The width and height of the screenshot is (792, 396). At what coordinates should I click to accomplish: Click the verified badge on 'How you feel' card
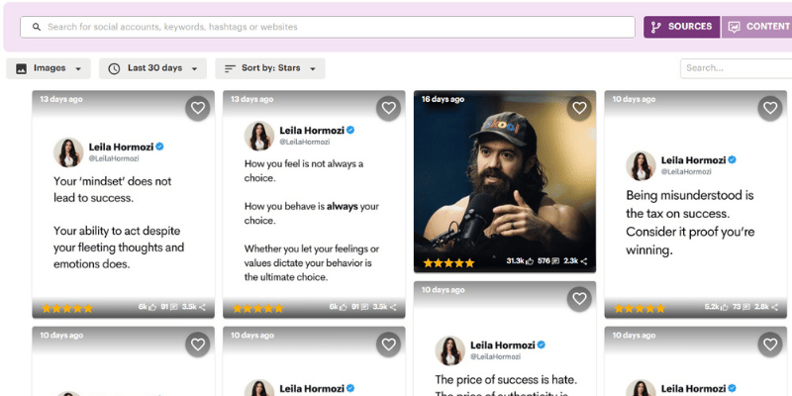[x=350, y=131]
